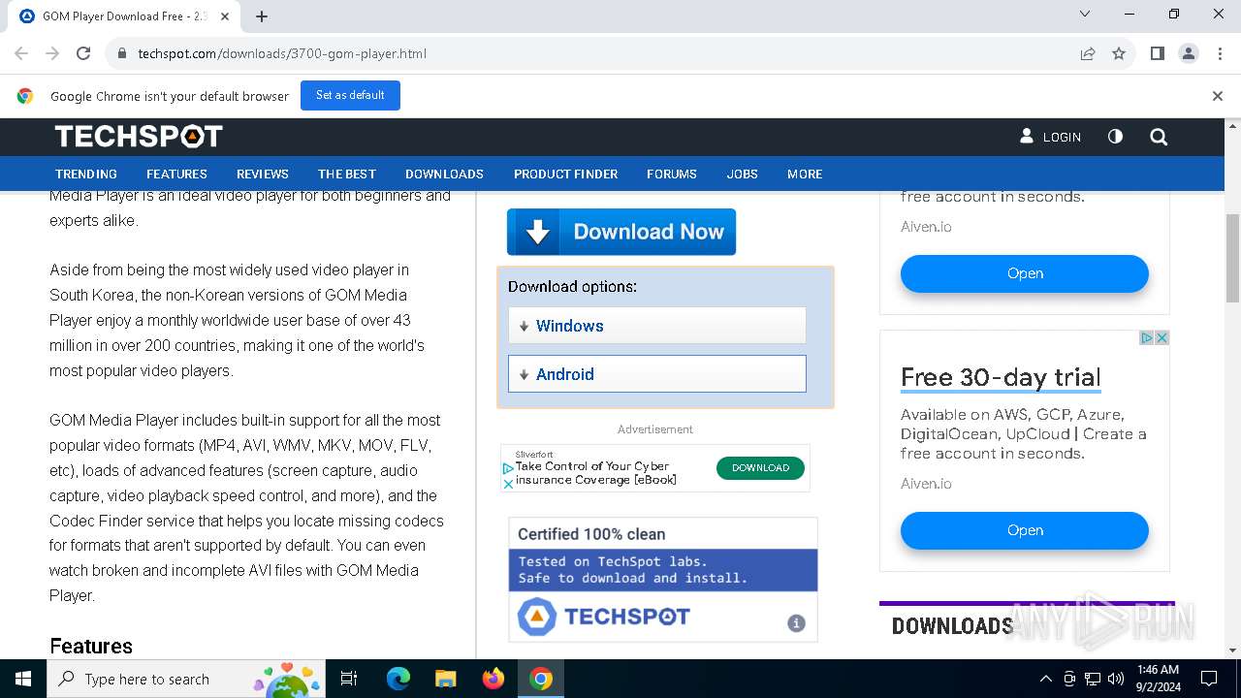Click the Download Now button

pyautogui.click(x=621, y=232)
